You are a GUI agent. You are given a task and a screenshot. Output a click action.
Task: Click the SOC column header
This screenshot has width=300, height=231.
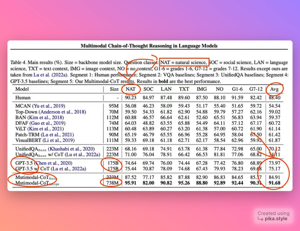coord(148,89)
